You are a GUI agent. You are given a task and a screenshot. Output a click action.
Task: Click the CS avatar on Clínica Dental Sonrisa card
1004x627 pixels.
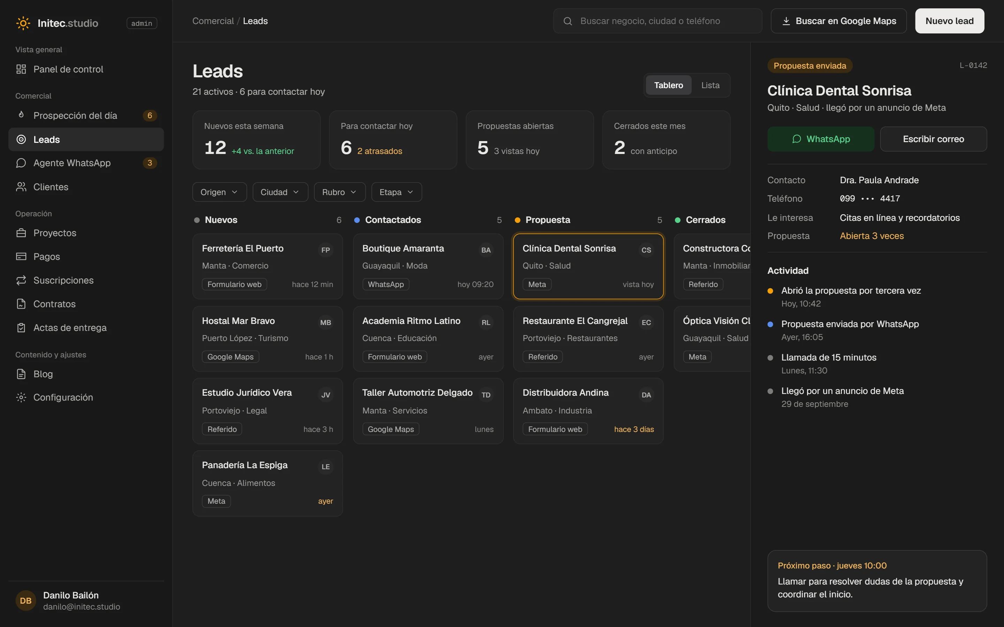pyautogui.click(x=646, y=250)
